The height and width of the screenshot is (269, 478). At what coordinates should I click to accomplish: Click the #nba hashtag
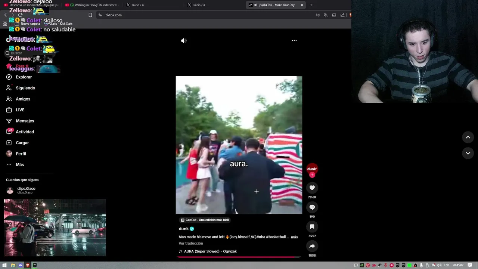tap(261, 237)
